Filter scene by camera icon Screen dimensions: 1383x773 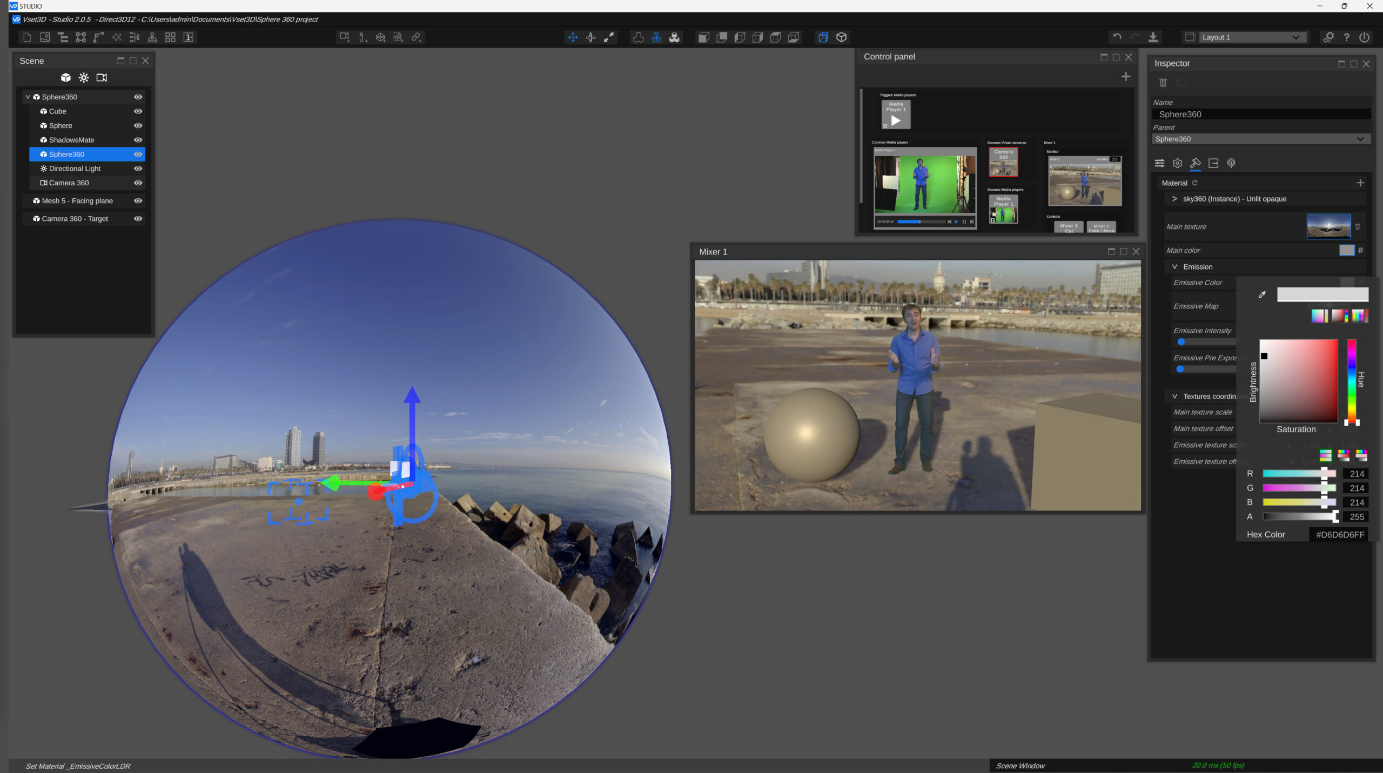(x=102, y=78)
